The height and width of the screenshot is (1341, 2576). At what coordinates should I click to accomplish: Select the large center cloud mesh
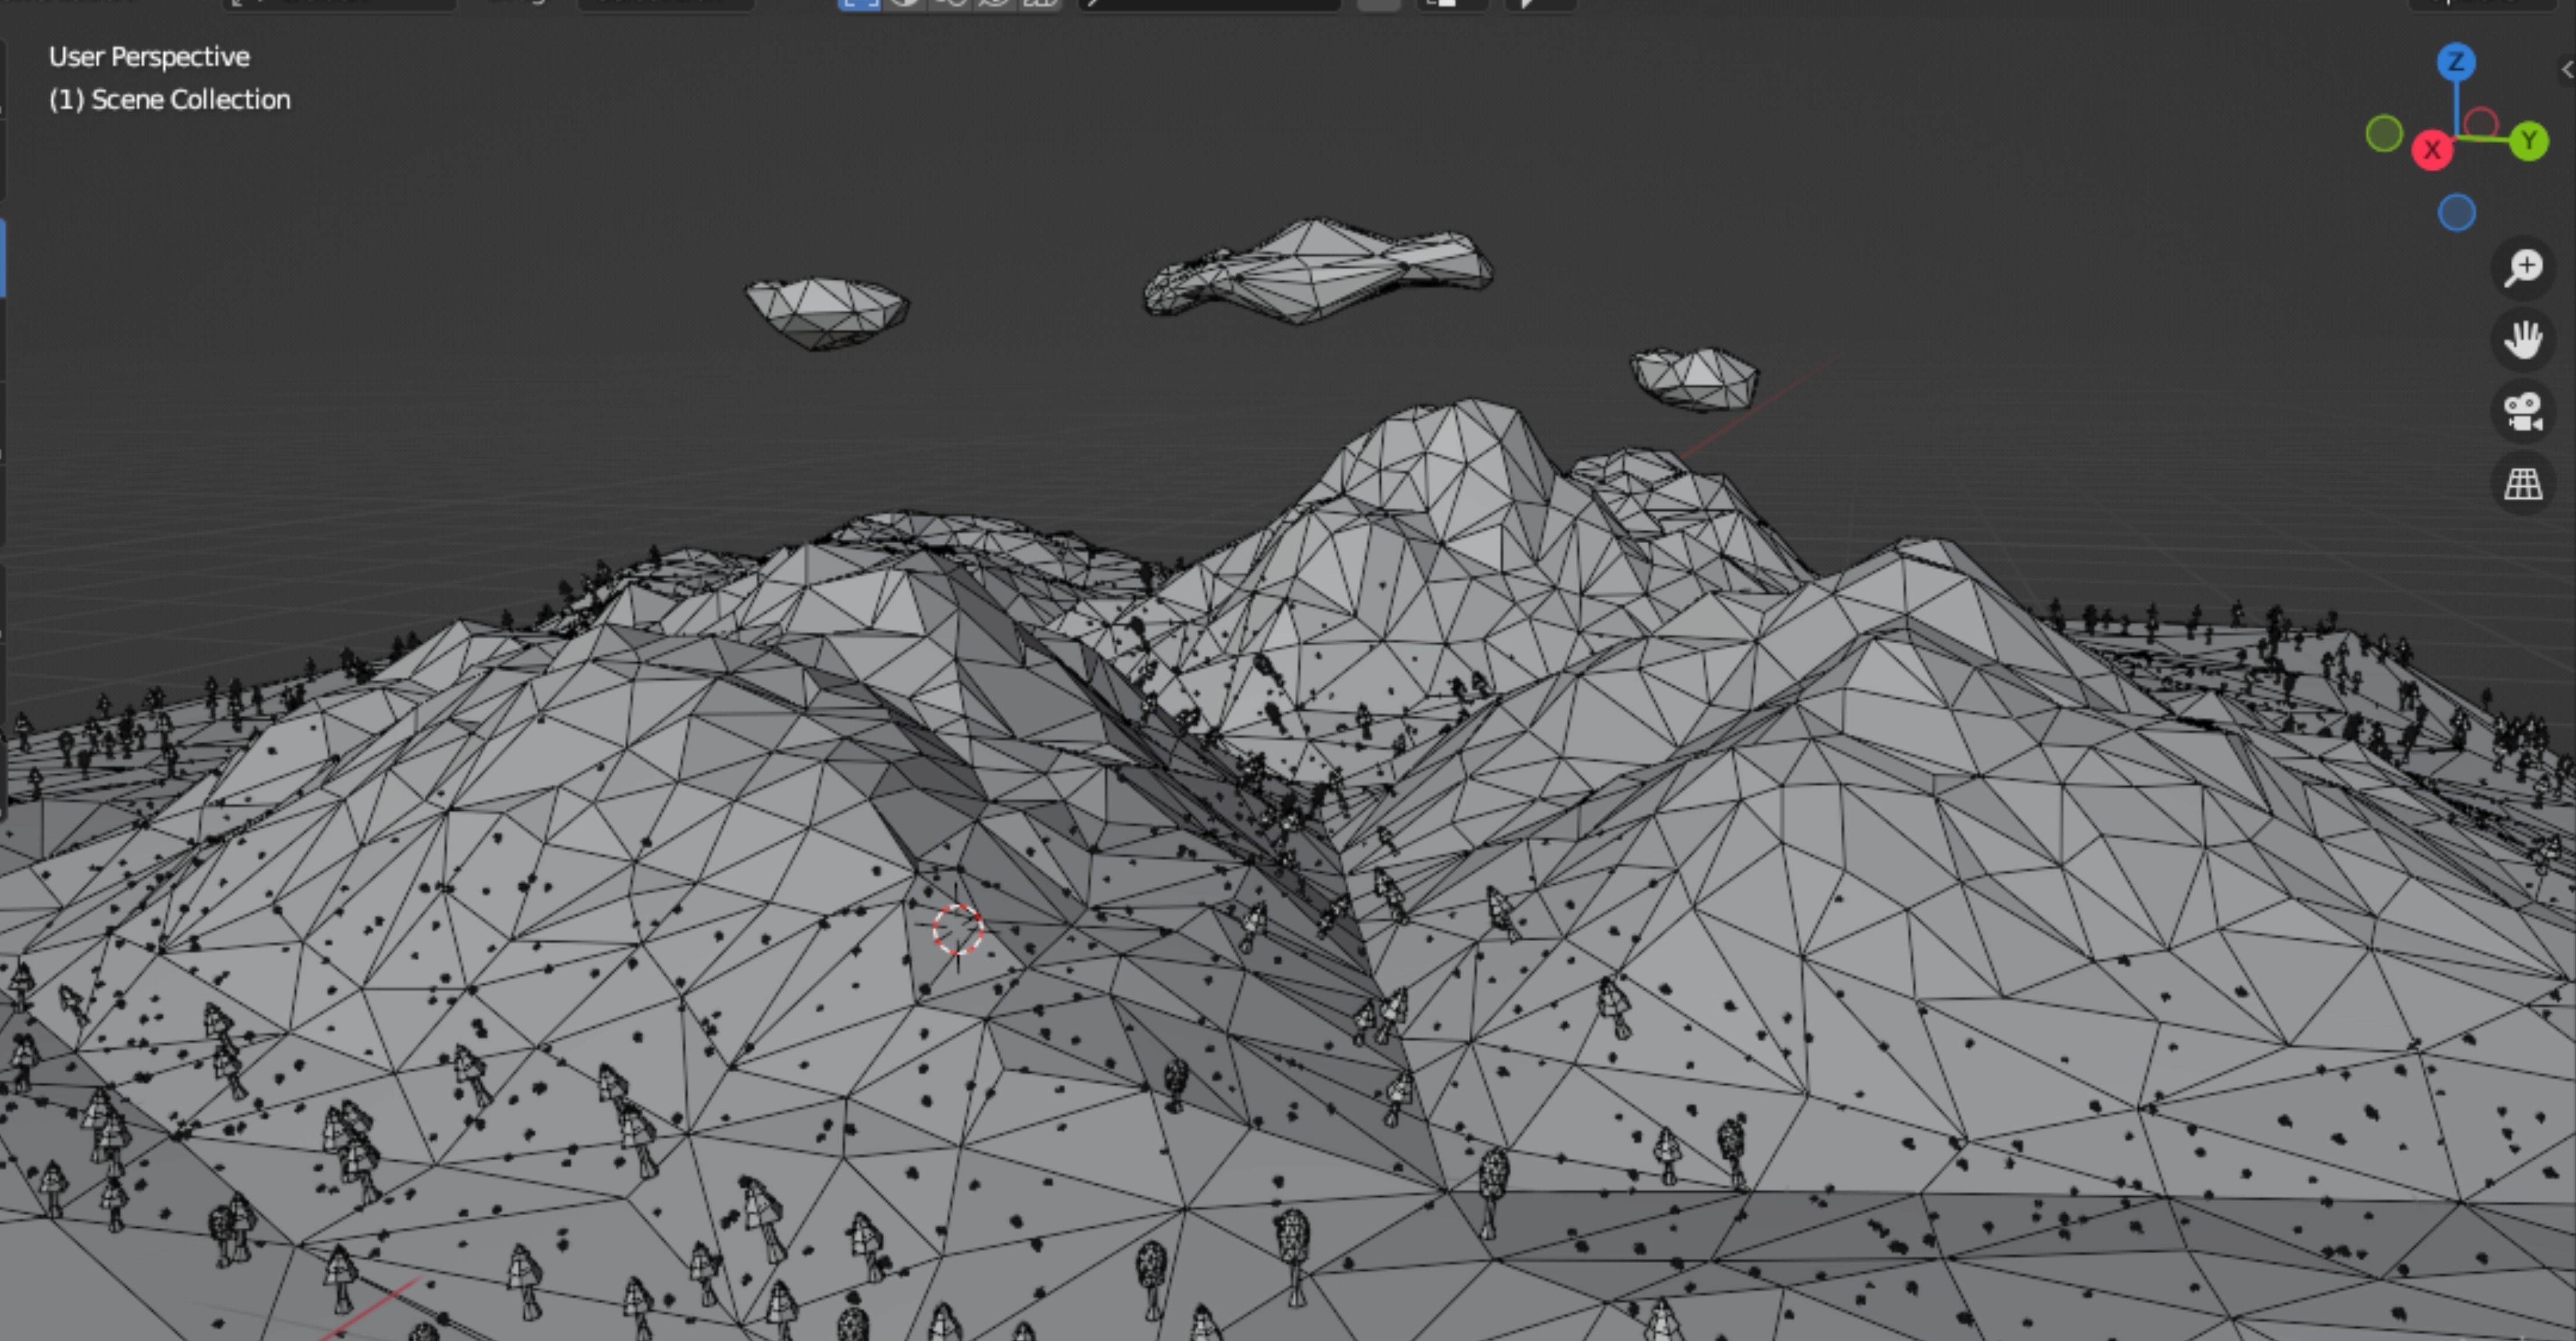pyautogui.click(x=1317, y=272)
